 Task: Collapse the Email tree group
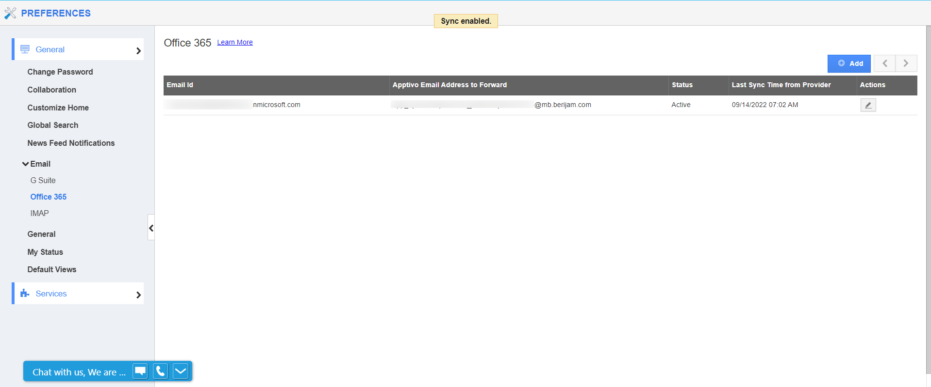click(x=25, y=164)
